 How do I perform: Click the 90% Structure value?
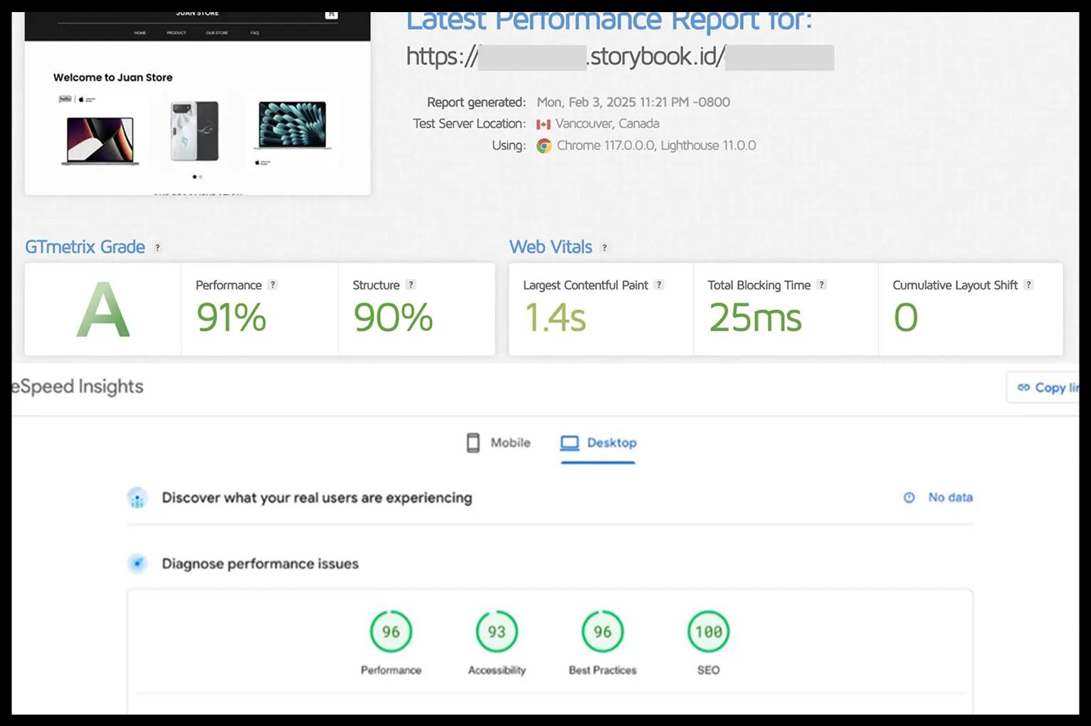(393, 317)
